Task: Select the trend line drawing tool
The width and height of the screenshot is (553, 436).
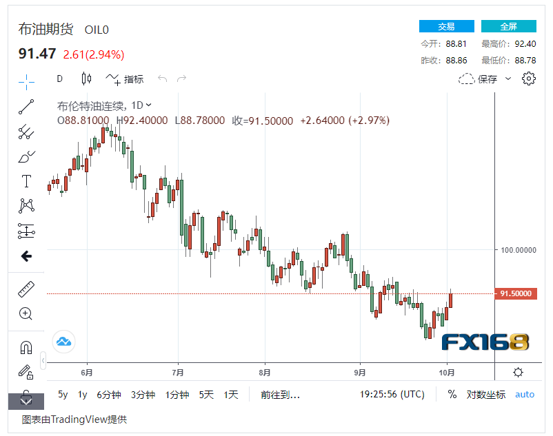Action: 26,107
